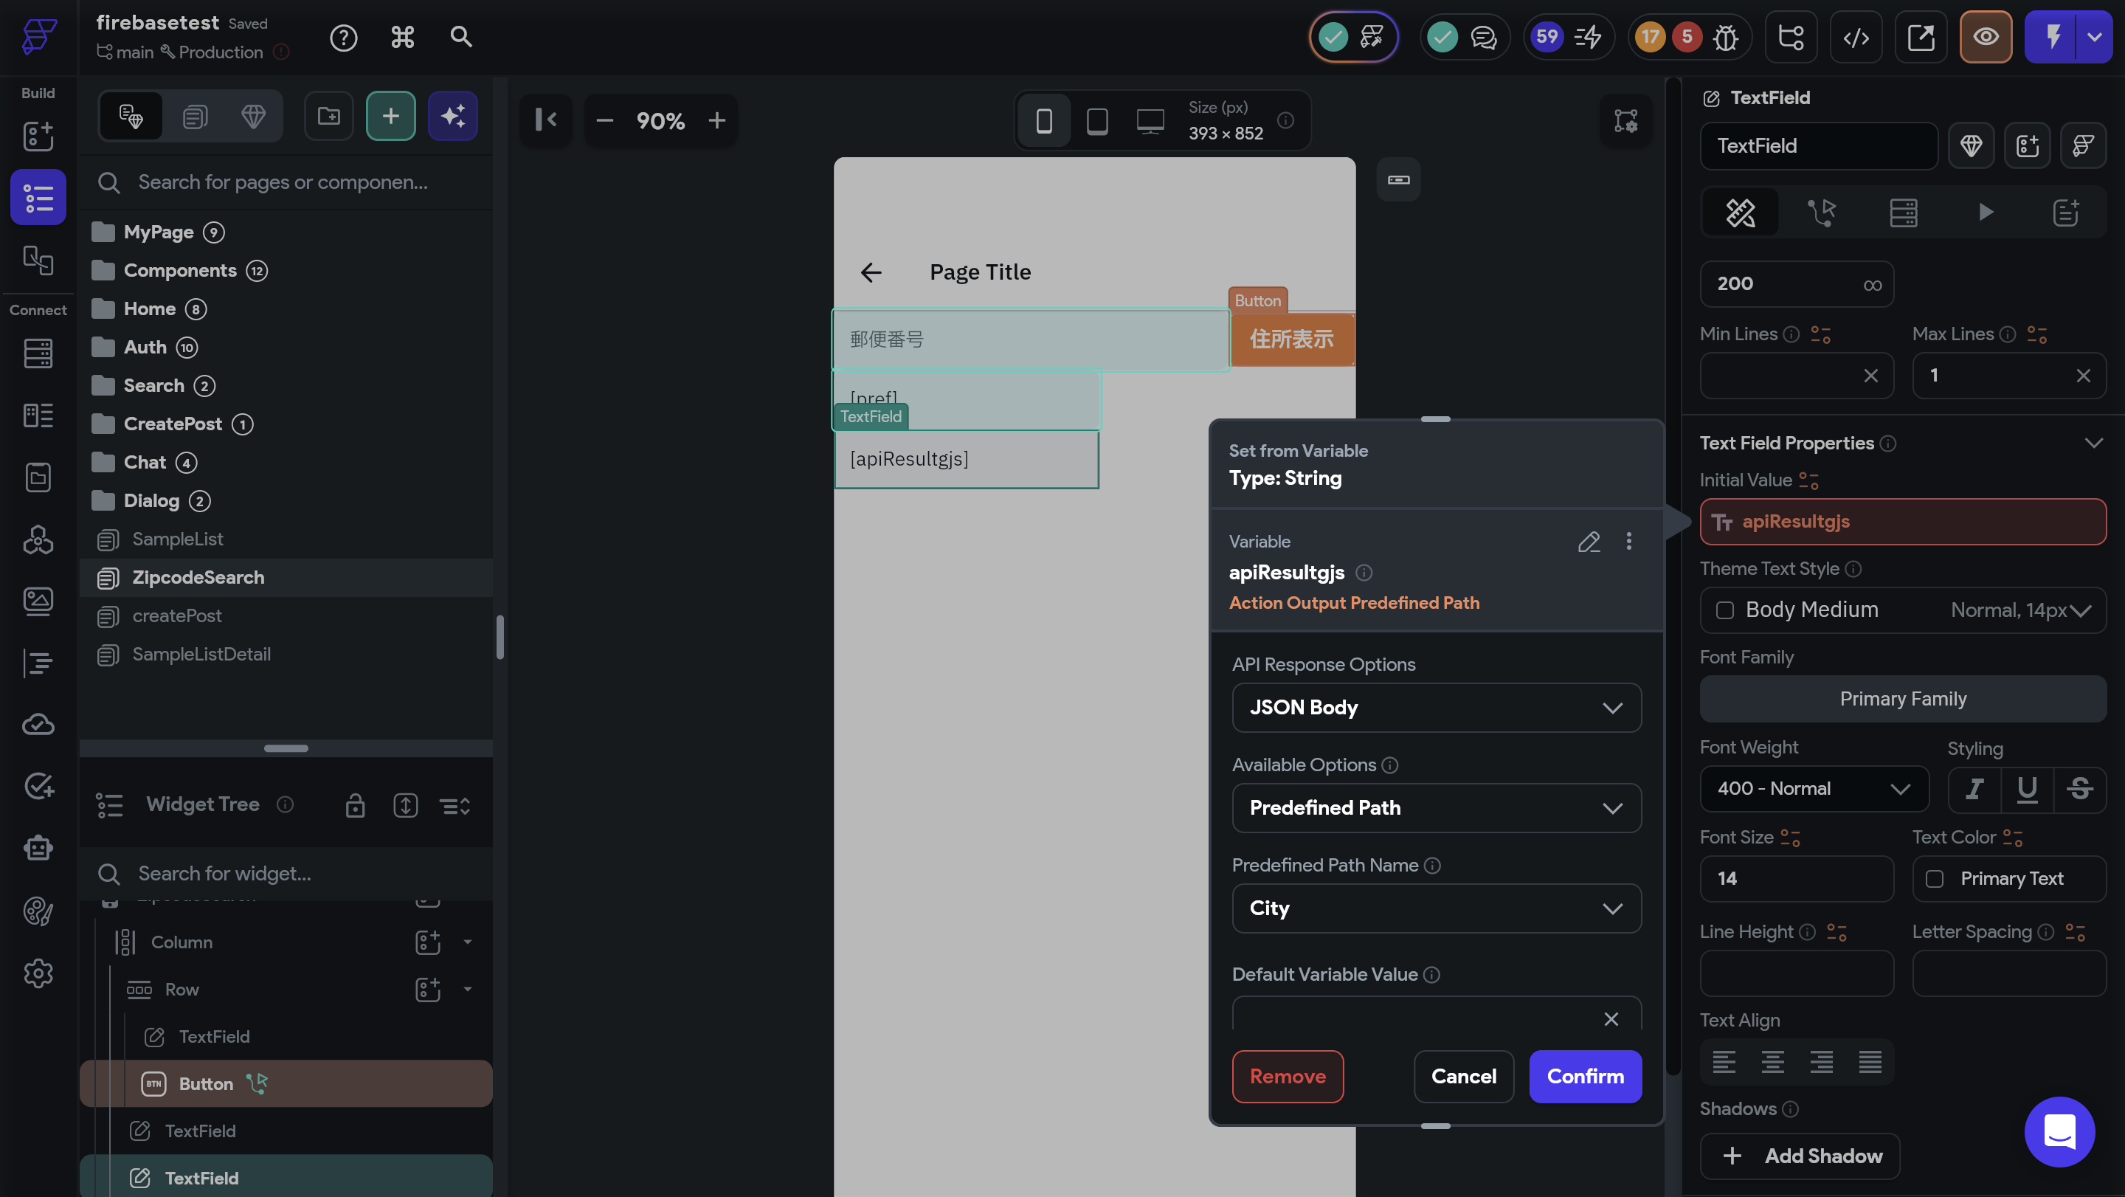
Task: Open the JSON Body dropdown
Action: [1435, 708]
